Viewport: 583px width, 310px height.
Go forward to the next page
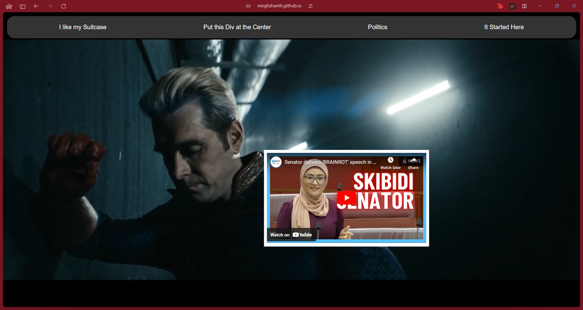pos(50,6)
